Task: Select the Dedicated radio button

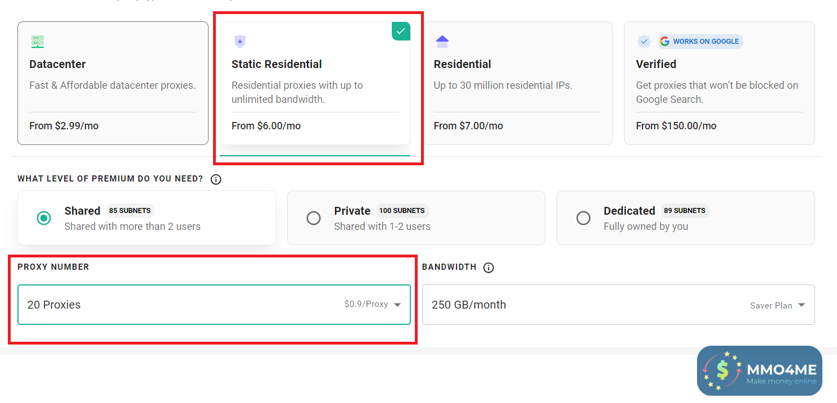Action: 583,218
